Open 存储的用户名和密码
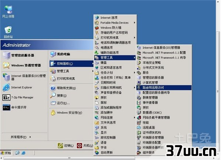 point(115,33)
